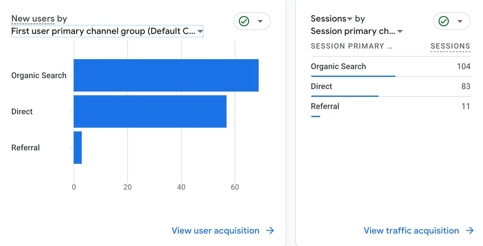Click SESSIONS column header

pyautogui.click(x=450, y=46)
